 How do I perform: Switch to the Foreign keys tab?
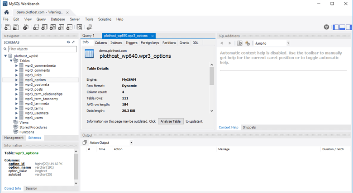pos(150,43)
